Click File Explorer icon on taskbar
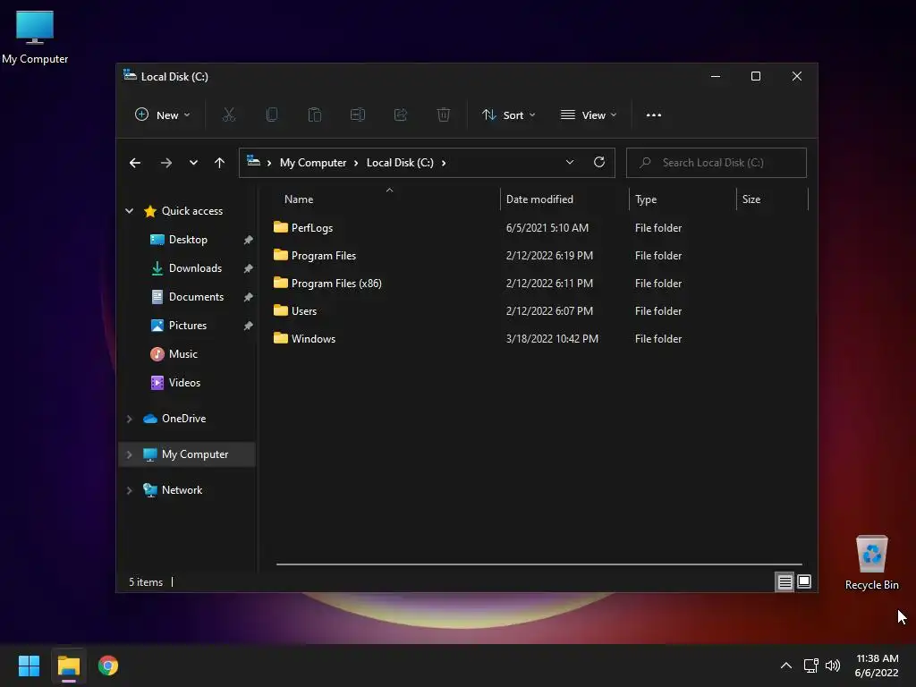916x687 pixels. [68, 666]
